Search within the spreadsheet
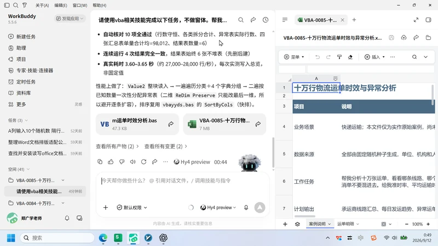This screenshot has height=246, width=438. point(414,57)
